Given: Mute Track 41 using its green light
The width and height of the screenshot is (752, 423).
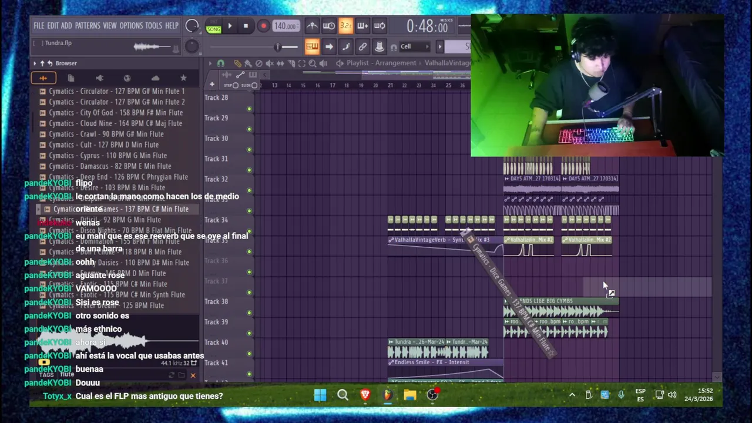Looking at the screenshot, I should 249,374.
